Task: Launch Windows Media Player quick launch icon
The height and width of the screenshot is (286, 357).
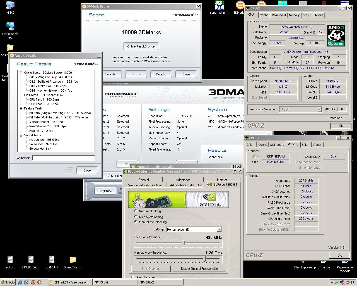Action: coord(39,282)
